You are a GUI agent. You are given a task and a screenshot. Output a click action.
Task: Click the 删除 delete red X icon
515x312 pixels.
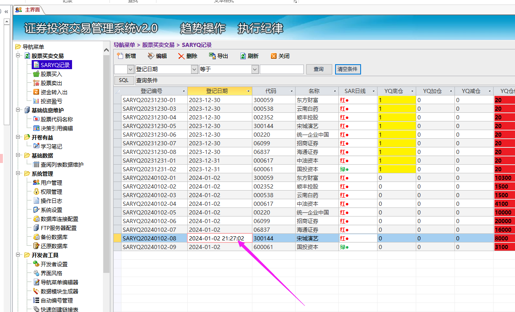(181, 56)
